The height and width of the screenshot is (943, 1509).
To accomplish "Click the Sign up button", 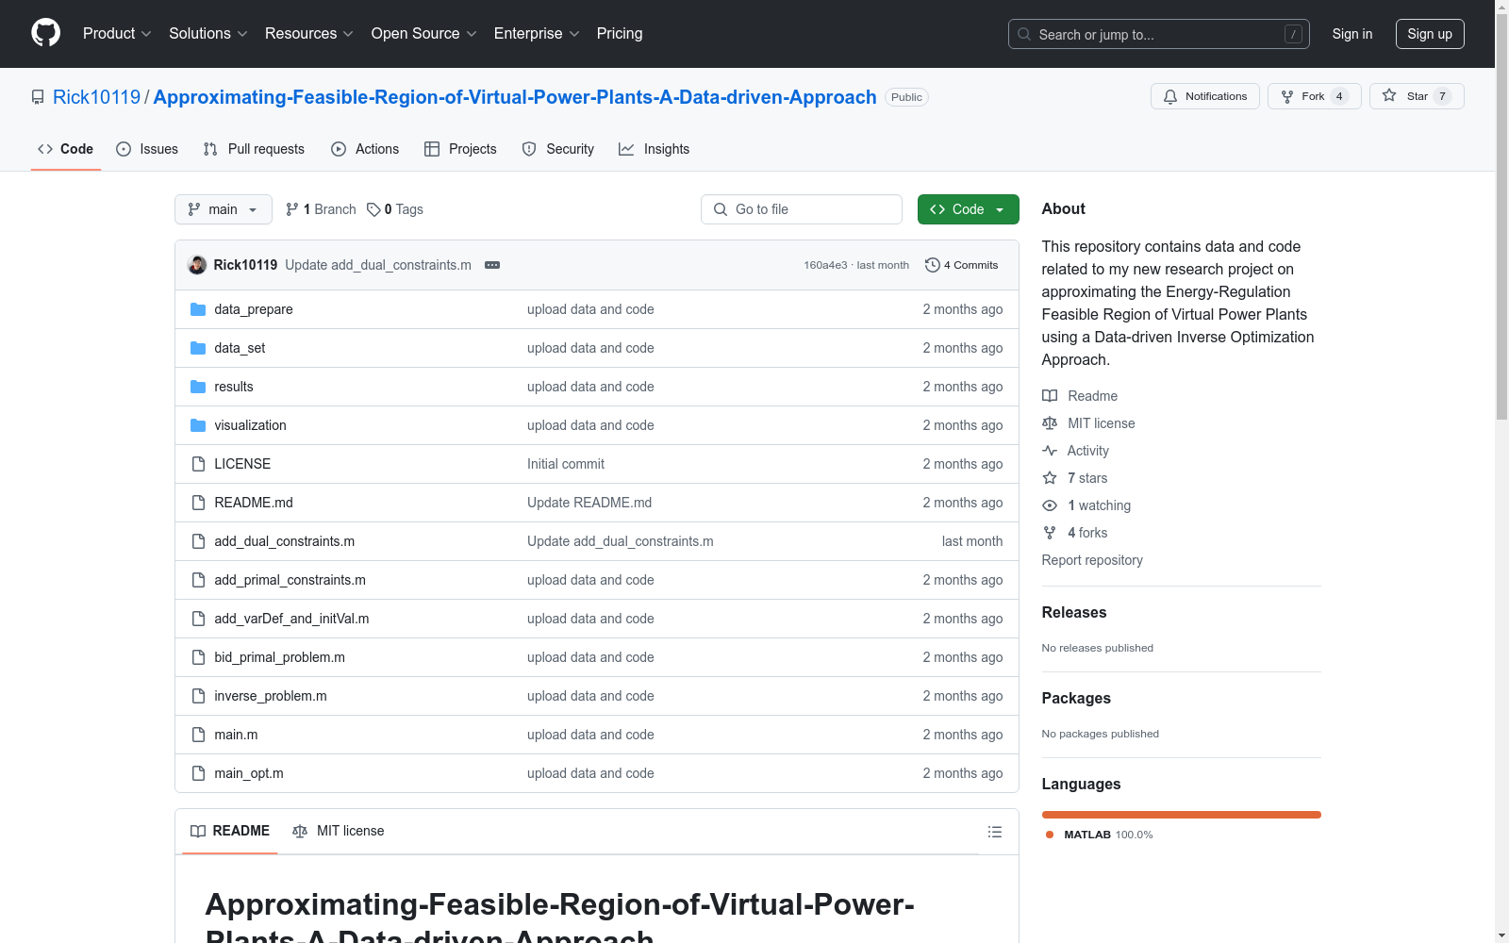I will [1430, 34].
